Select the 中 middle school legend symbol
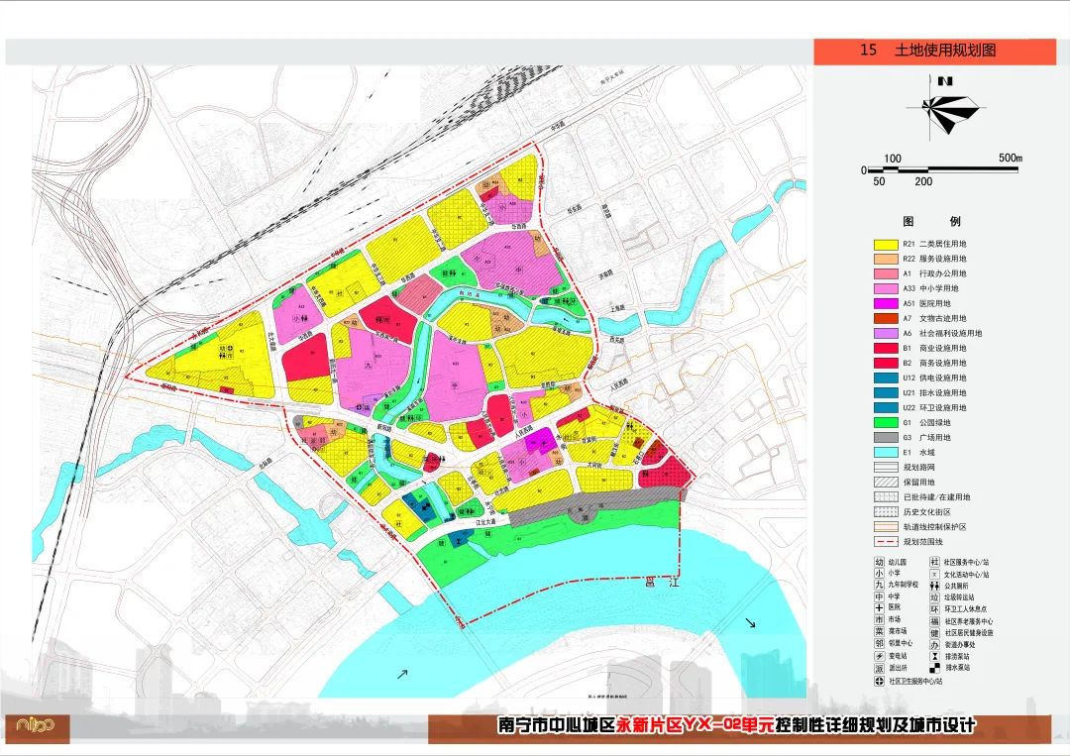 point(879,595)
